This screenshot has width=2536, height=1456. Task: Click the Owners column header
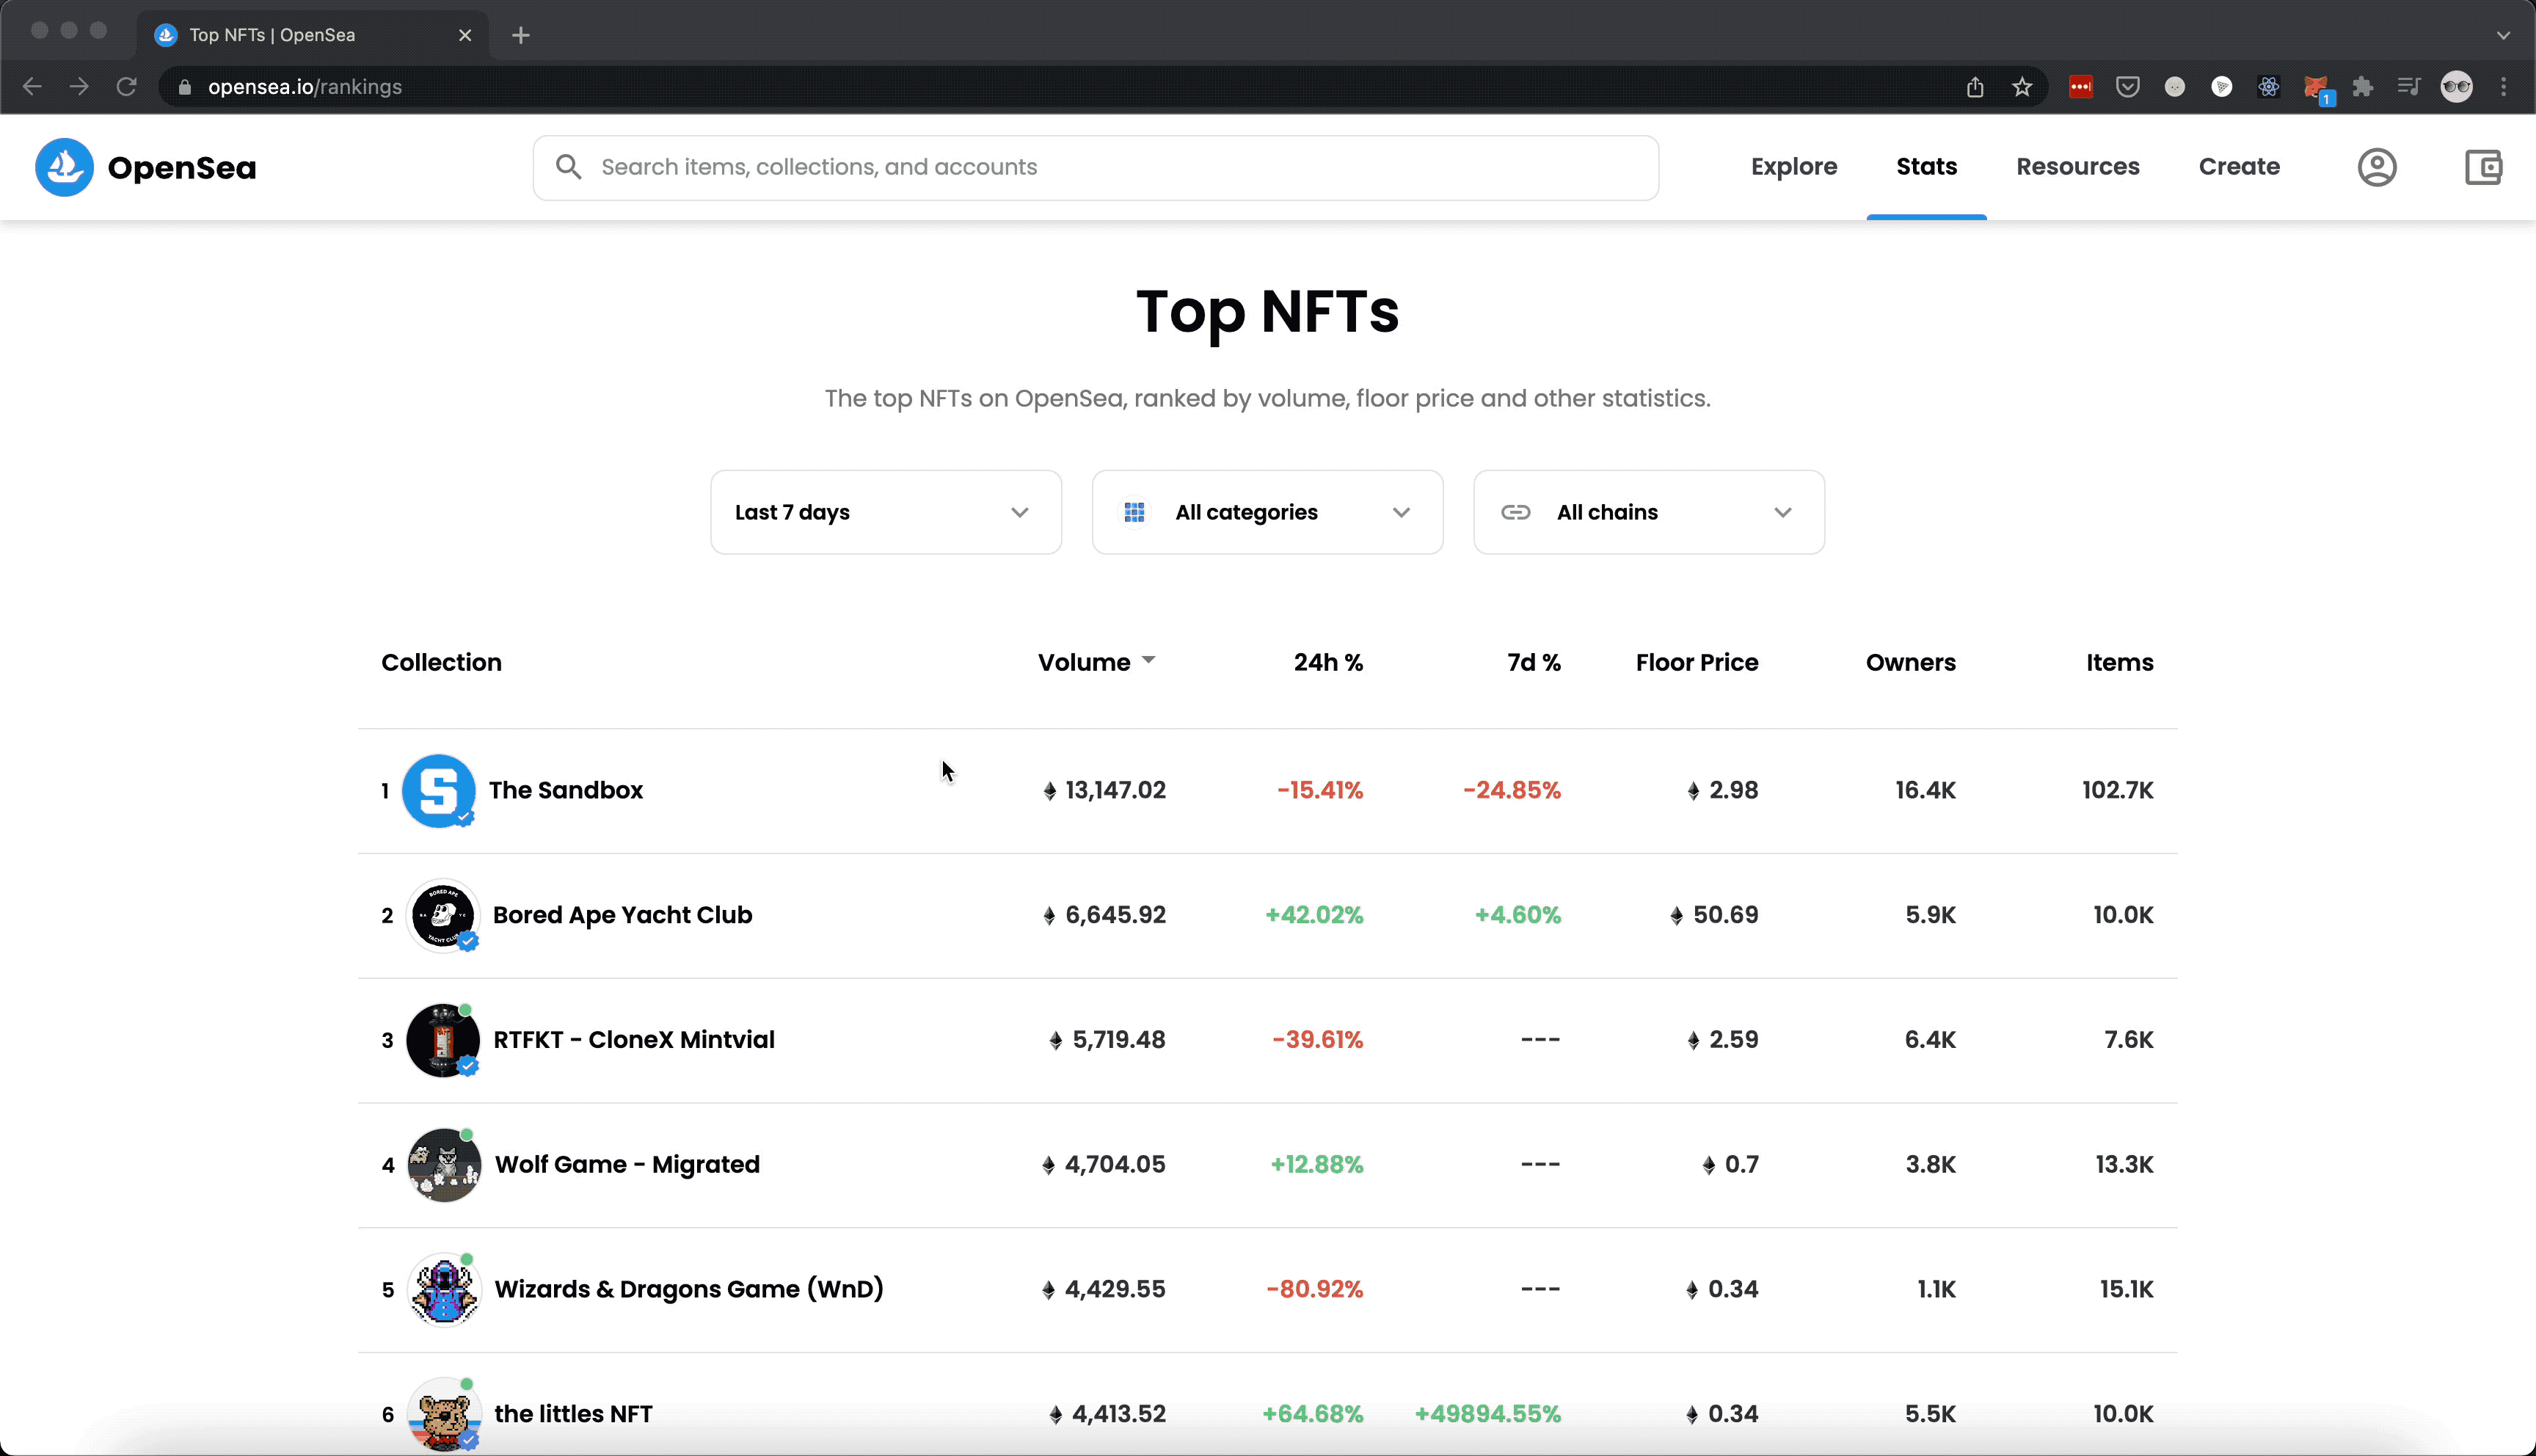[x=1912, y=662]
